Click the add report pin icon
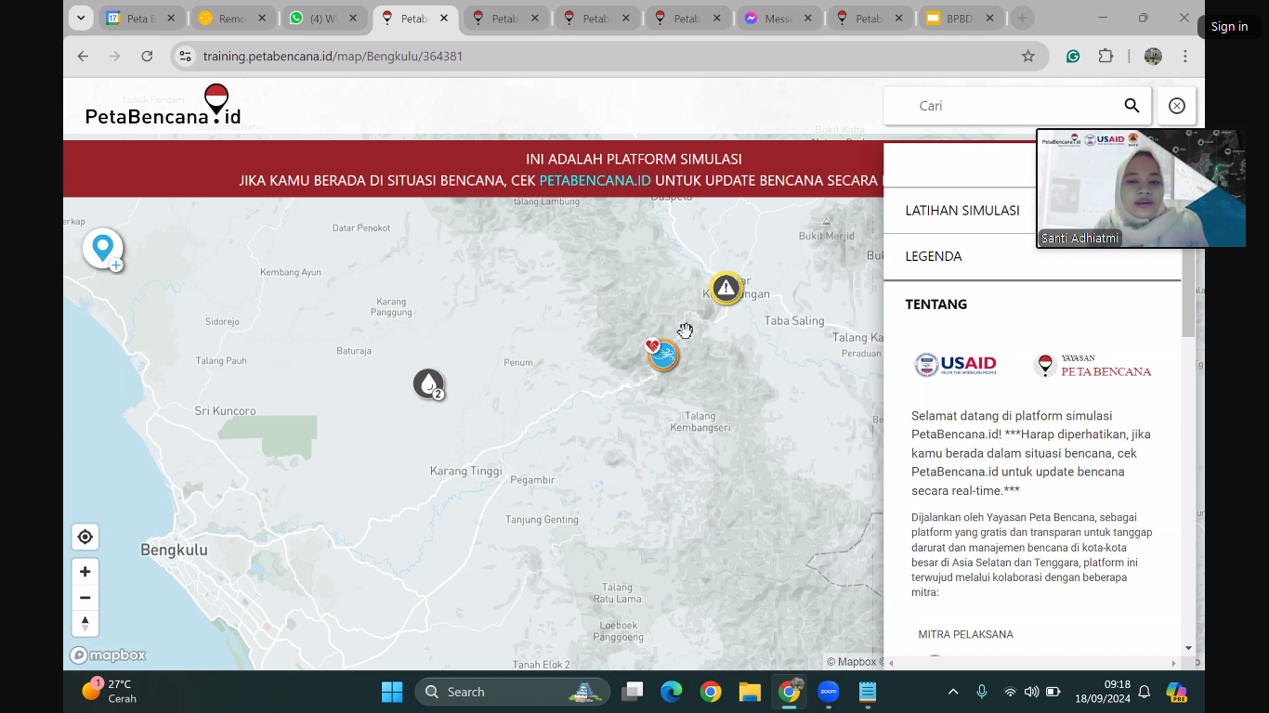This screenshot has width=1269, height=713. (x=102, y=249)
